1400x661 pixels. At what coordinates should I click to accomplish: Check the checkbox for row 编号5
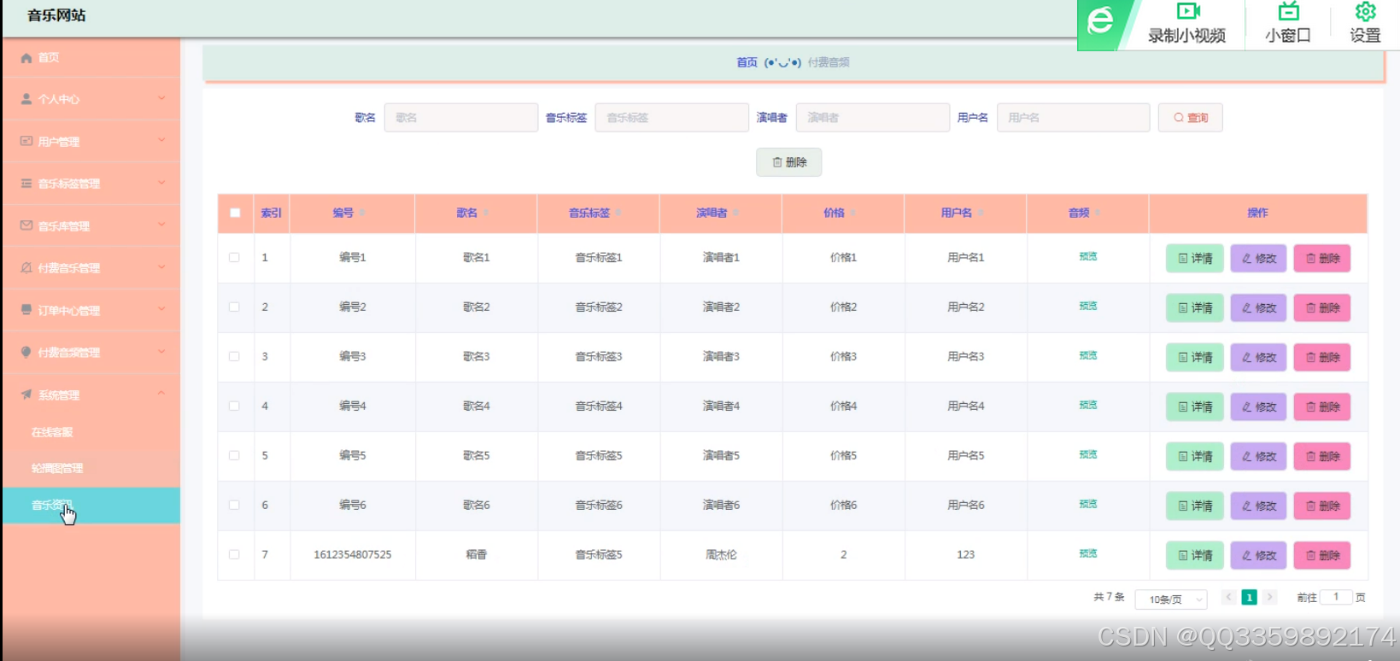[234, 455]
